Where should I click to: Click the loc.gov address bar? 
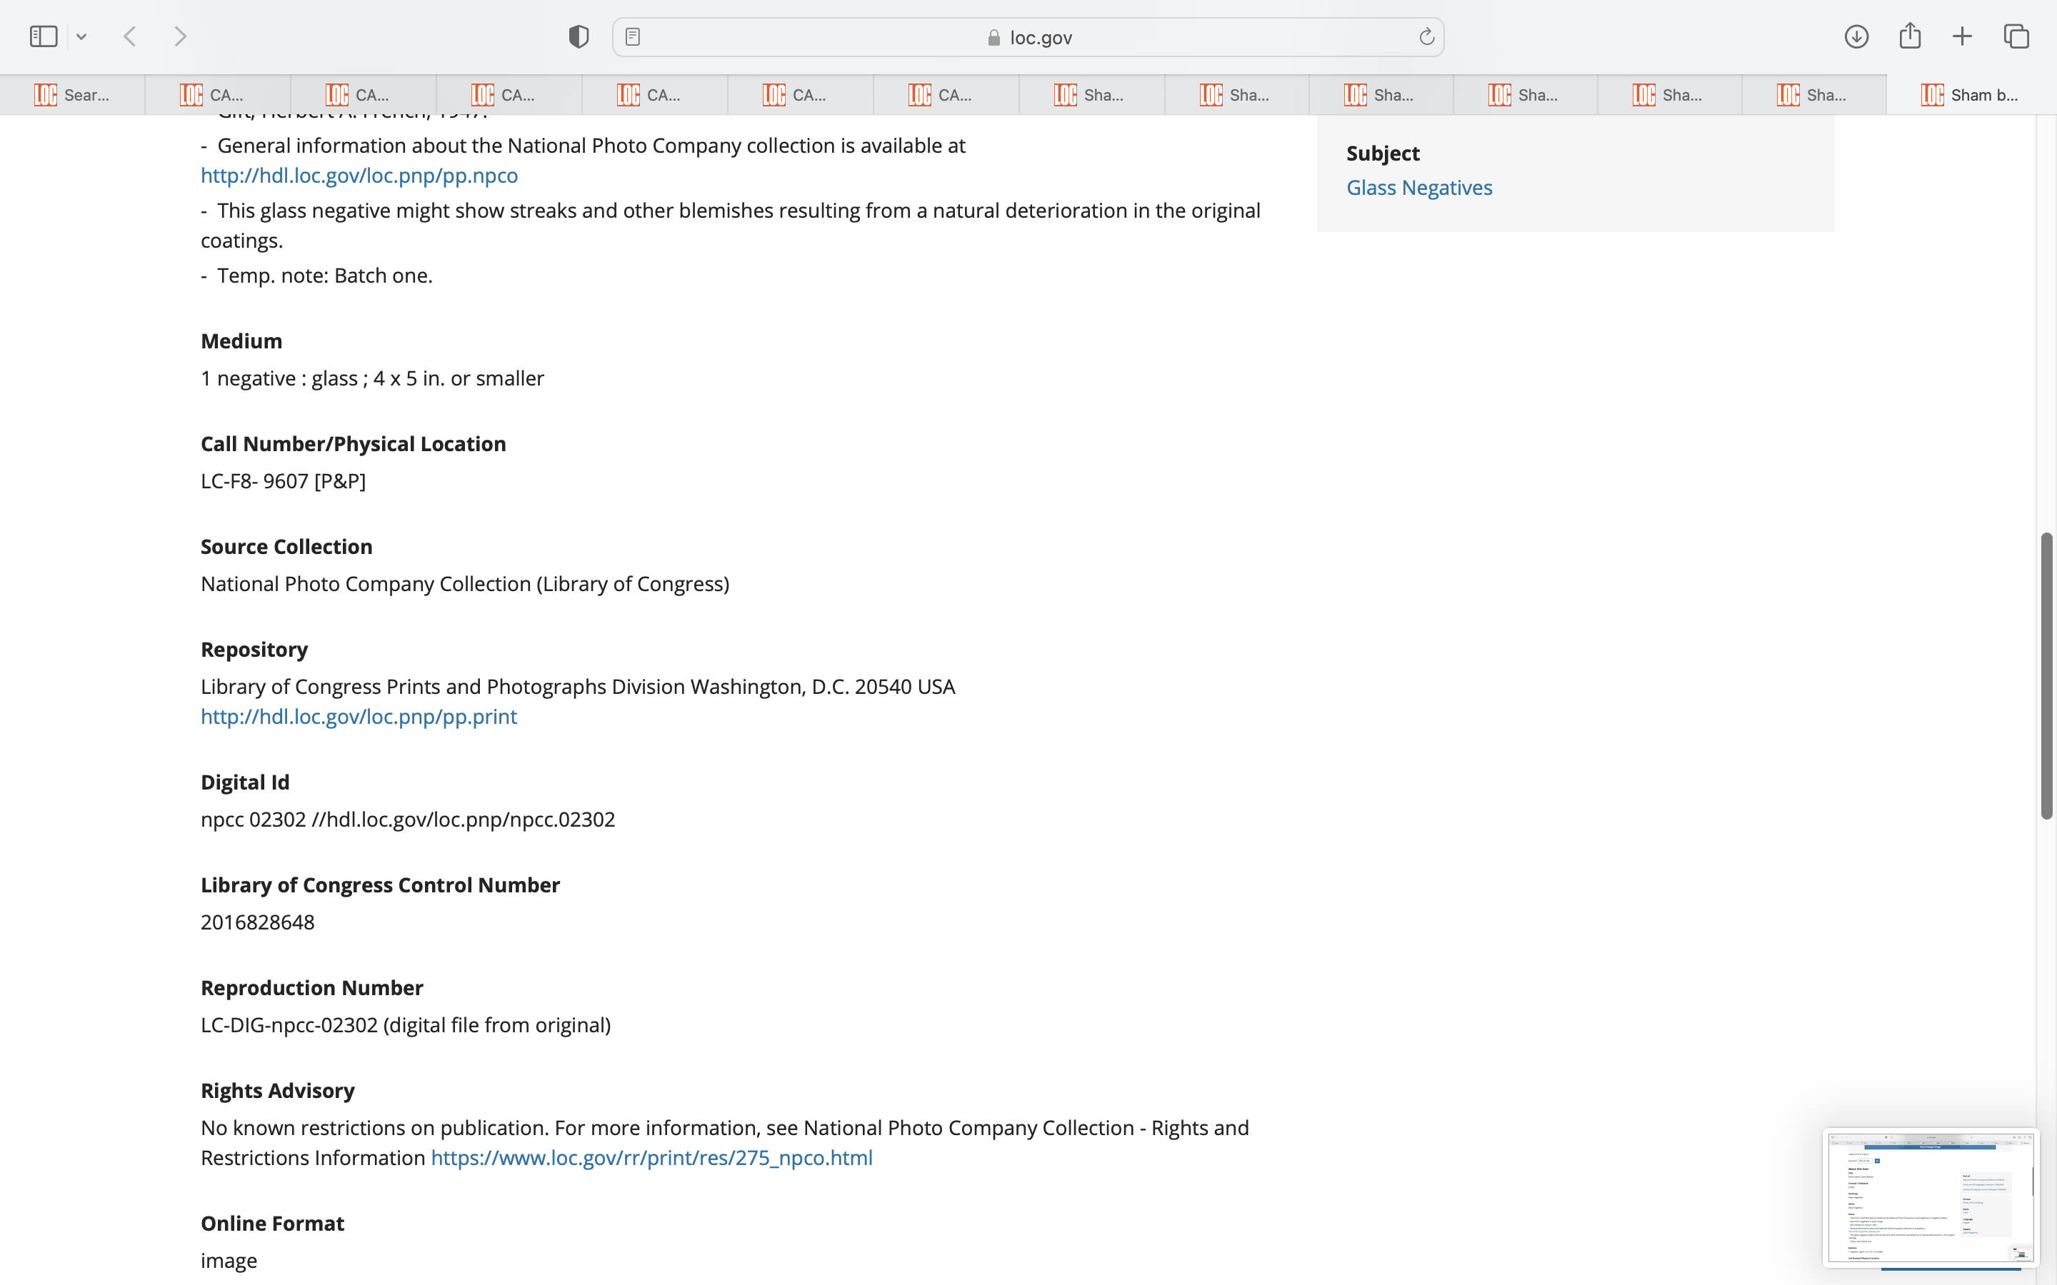1028,37
